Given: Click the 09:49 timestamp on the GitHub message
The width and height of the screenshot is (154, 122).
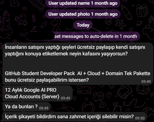Looking at the screenshot, I should tap(146, 82).
